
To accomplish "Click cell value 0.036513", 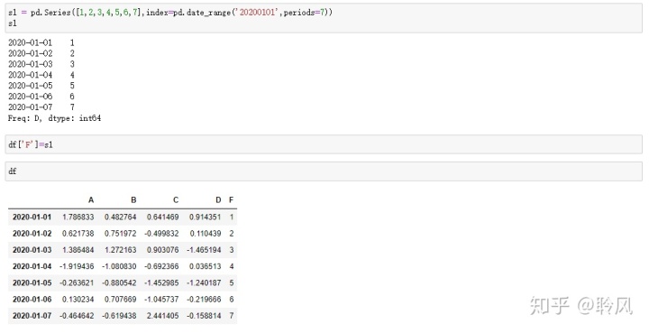I will pyautogui.click(x=206, y=266).
